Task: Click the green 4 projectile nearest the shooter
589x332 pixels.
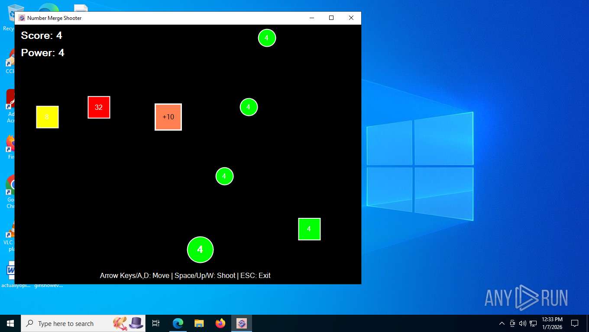Action: coord(224,176)
